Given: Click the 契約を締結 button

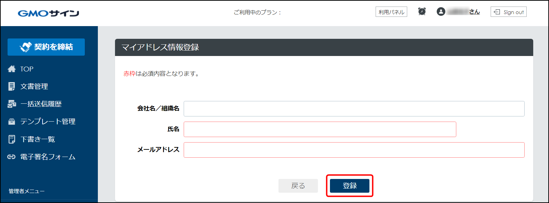Looking at the screenshot, I should [x=46, y=47].
